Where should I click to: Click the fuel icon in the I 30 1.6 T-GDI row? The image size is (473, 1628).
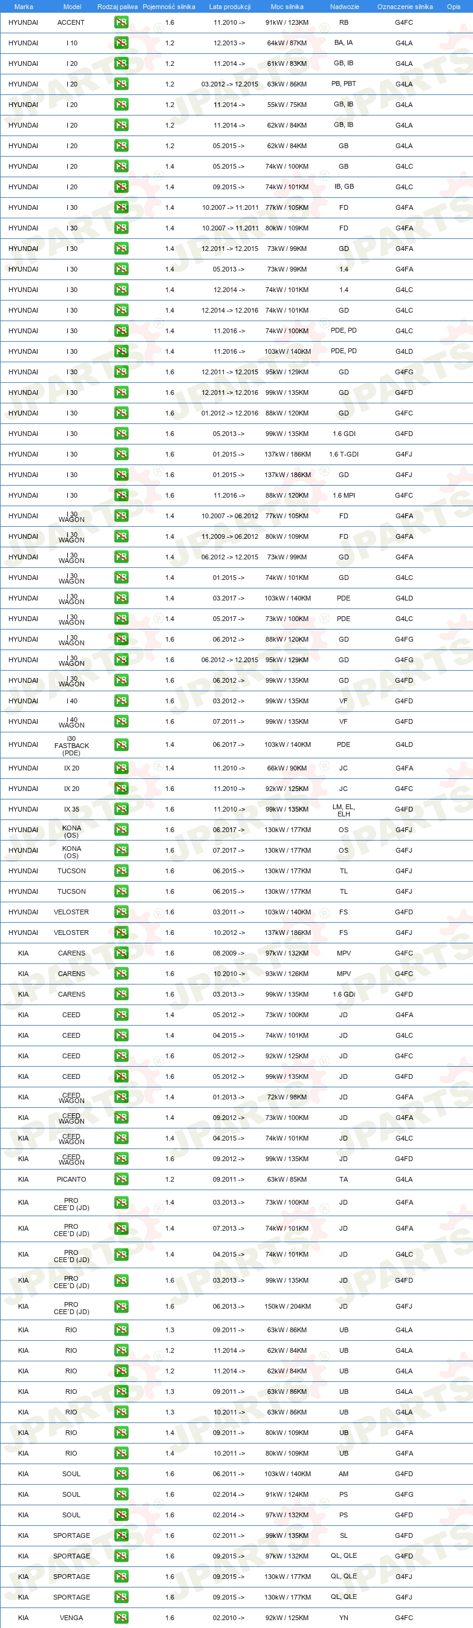point(121,454)
